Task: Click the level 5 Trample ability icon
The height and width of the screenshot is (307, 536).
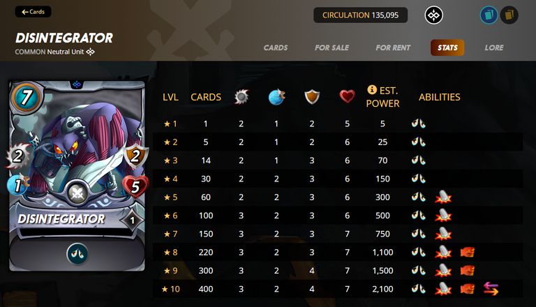Action: (443, 197)
